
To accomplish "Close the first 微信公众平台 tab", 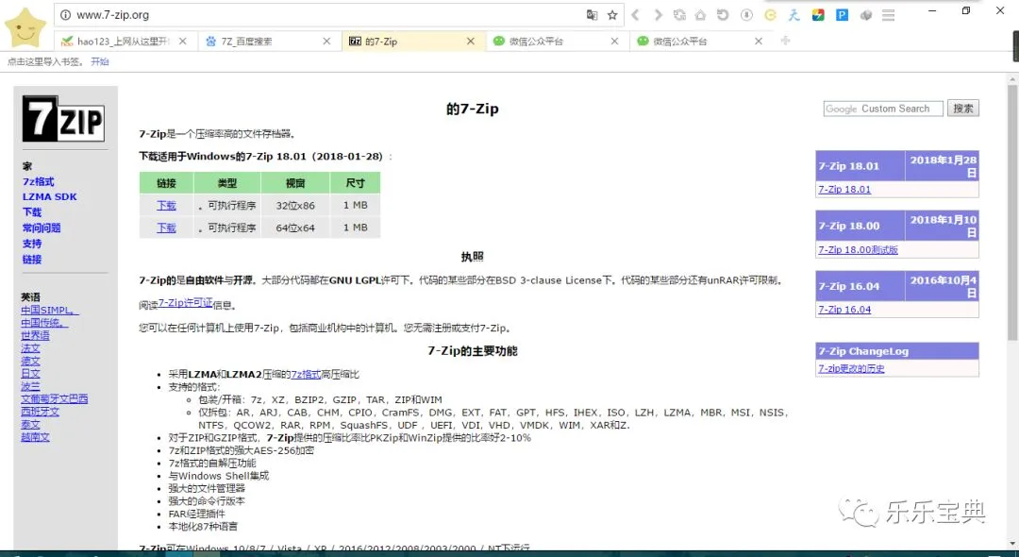I will (x=614, y=41).
